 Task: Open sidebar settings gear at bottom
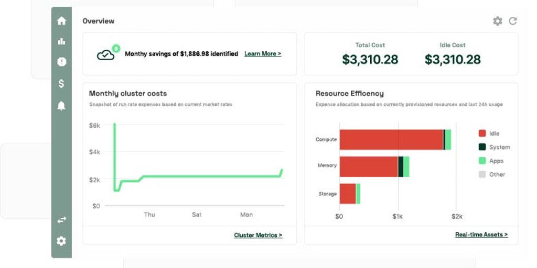[x=61, y=241]
